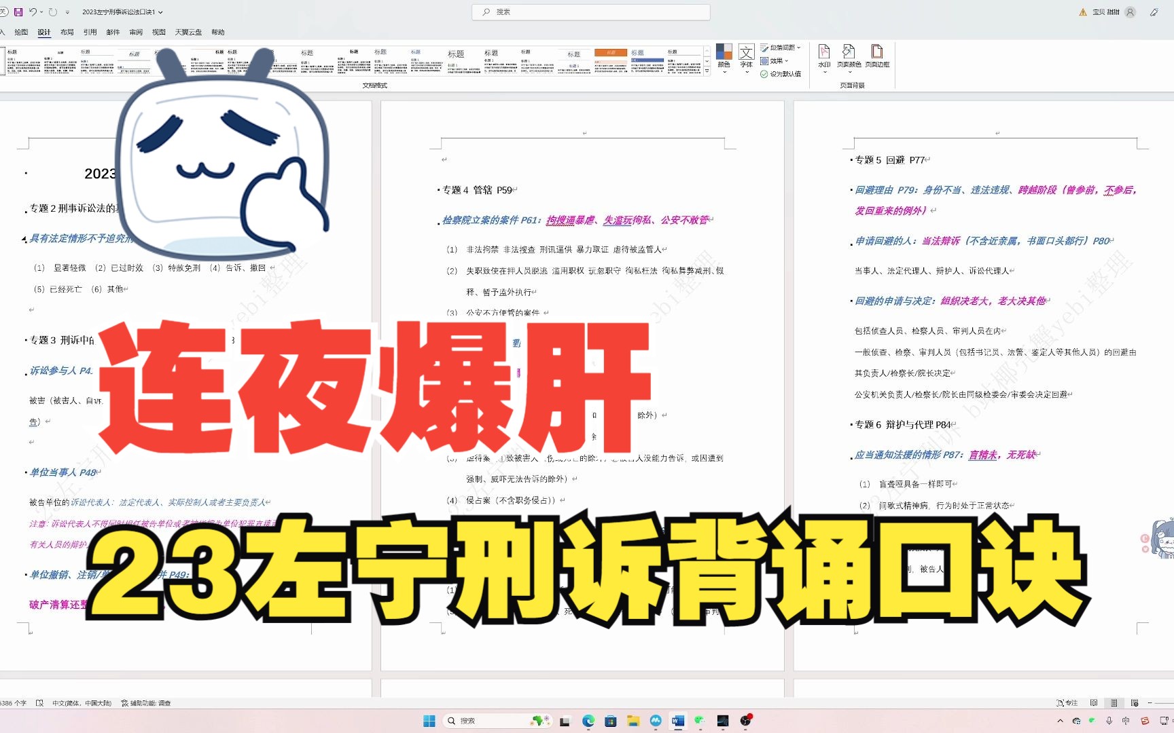Open the 颜色 theme colors palette
This screenshot has width=1174, height=733.
(x=724, y=58)
